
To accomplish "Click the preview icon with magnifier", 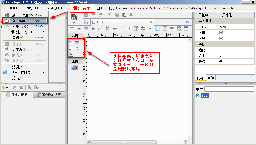I will [x=74, y=17].
